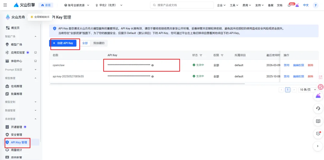Click the 创建 API Key button
324x160 pixels.
coord(63,43)
